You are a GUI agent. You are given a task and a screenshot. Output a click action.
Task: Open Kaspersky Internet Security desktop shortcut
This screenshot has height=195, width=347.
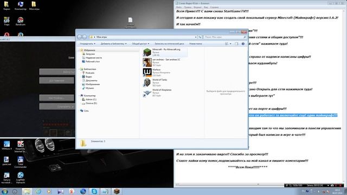21,147
